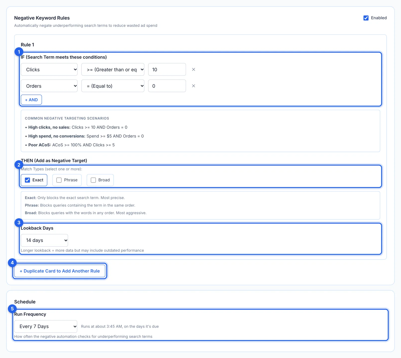Click the Phrase match description line
This screenshot has height=358, width=401.
tap(80, 205)
